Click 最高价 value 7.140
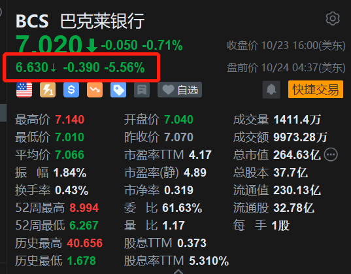This screenshot has width=351, height=274. [70, 120]
